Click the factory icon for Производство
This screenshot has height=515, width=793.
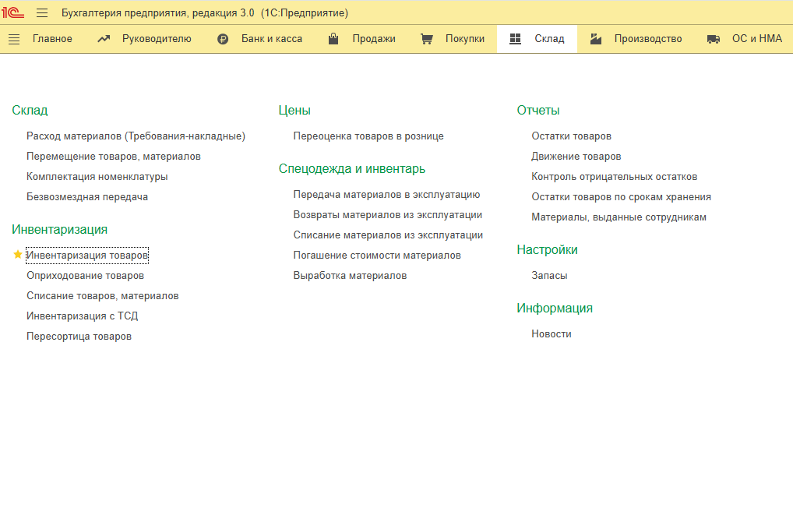[596, 39]
